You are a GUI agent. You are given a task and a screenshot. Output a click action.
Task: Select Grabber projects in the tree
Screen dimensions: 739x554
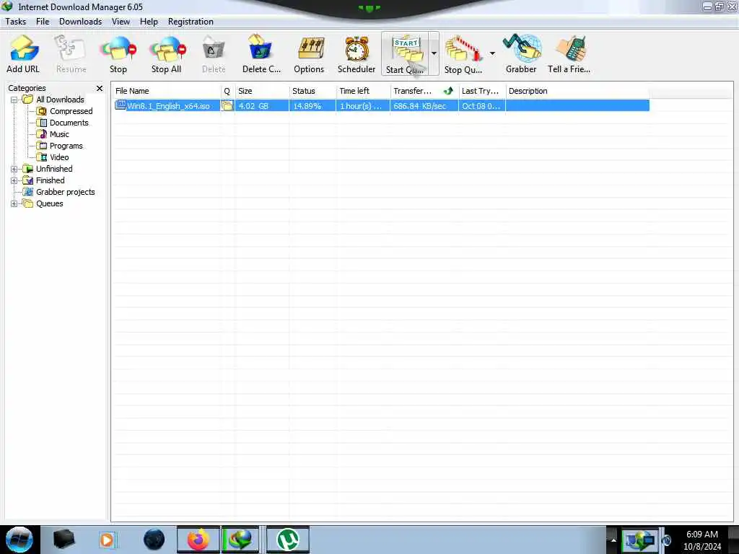click(x=65, y=192)
